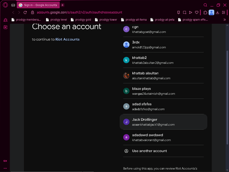Choose account 3rdx
The height and width of the screenshot is (172, 229).
[164, 44]
